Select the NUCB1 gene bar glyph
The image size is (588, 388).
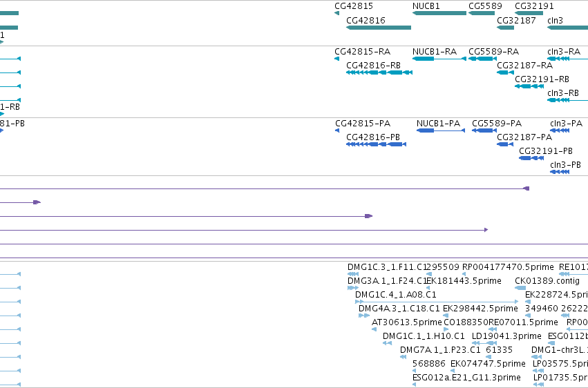439,13
